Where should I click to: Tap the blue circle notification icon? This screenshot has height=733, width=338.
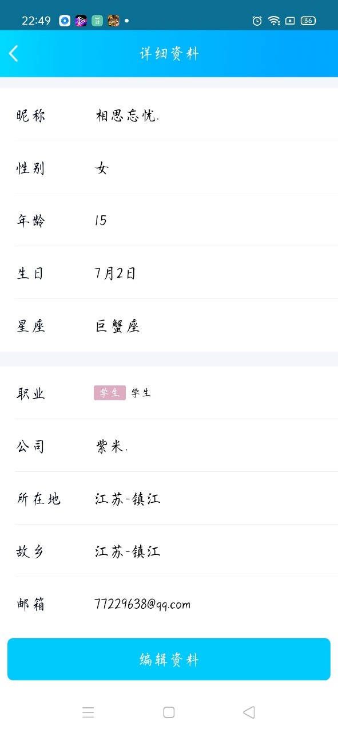65,21
